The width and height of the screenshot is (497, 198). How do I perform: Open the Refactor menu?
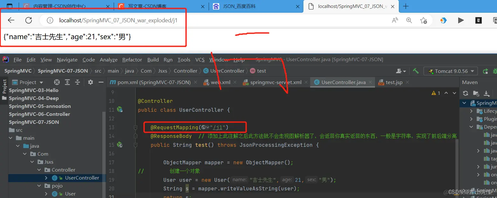[x=132, y=60]
